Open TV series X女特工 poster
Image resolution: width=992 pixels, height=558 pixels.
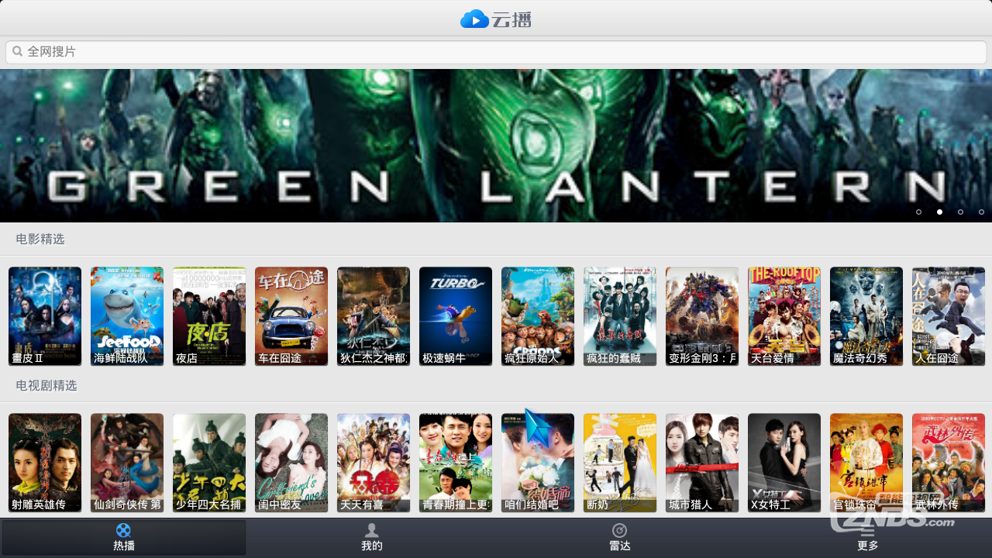(784, 463)
